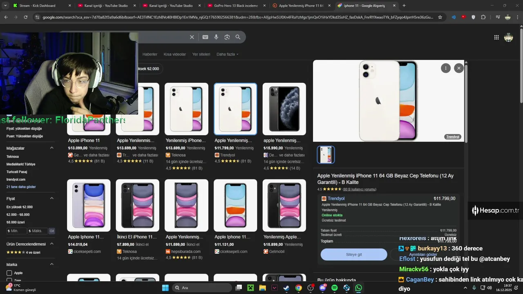The width and height of the screenshot is (523, 294).
Task: Apply the En yüksek ₺2.000 price filter
Action: click(x=20, y=207)
